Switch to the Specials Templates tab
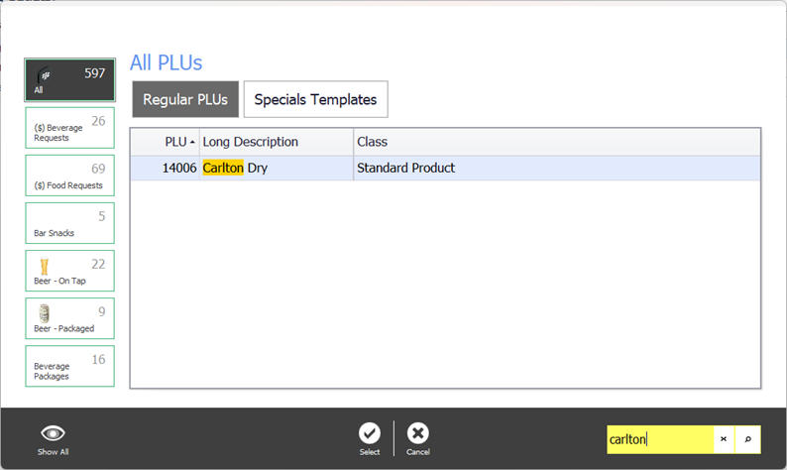 pyautogui.click(x=315, y=99)
